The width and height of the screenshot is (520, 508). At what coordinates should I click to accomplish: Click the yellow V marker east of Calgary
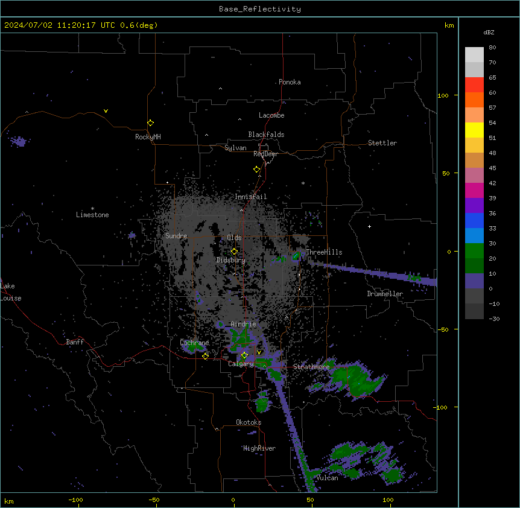click(x=259, y=352)
